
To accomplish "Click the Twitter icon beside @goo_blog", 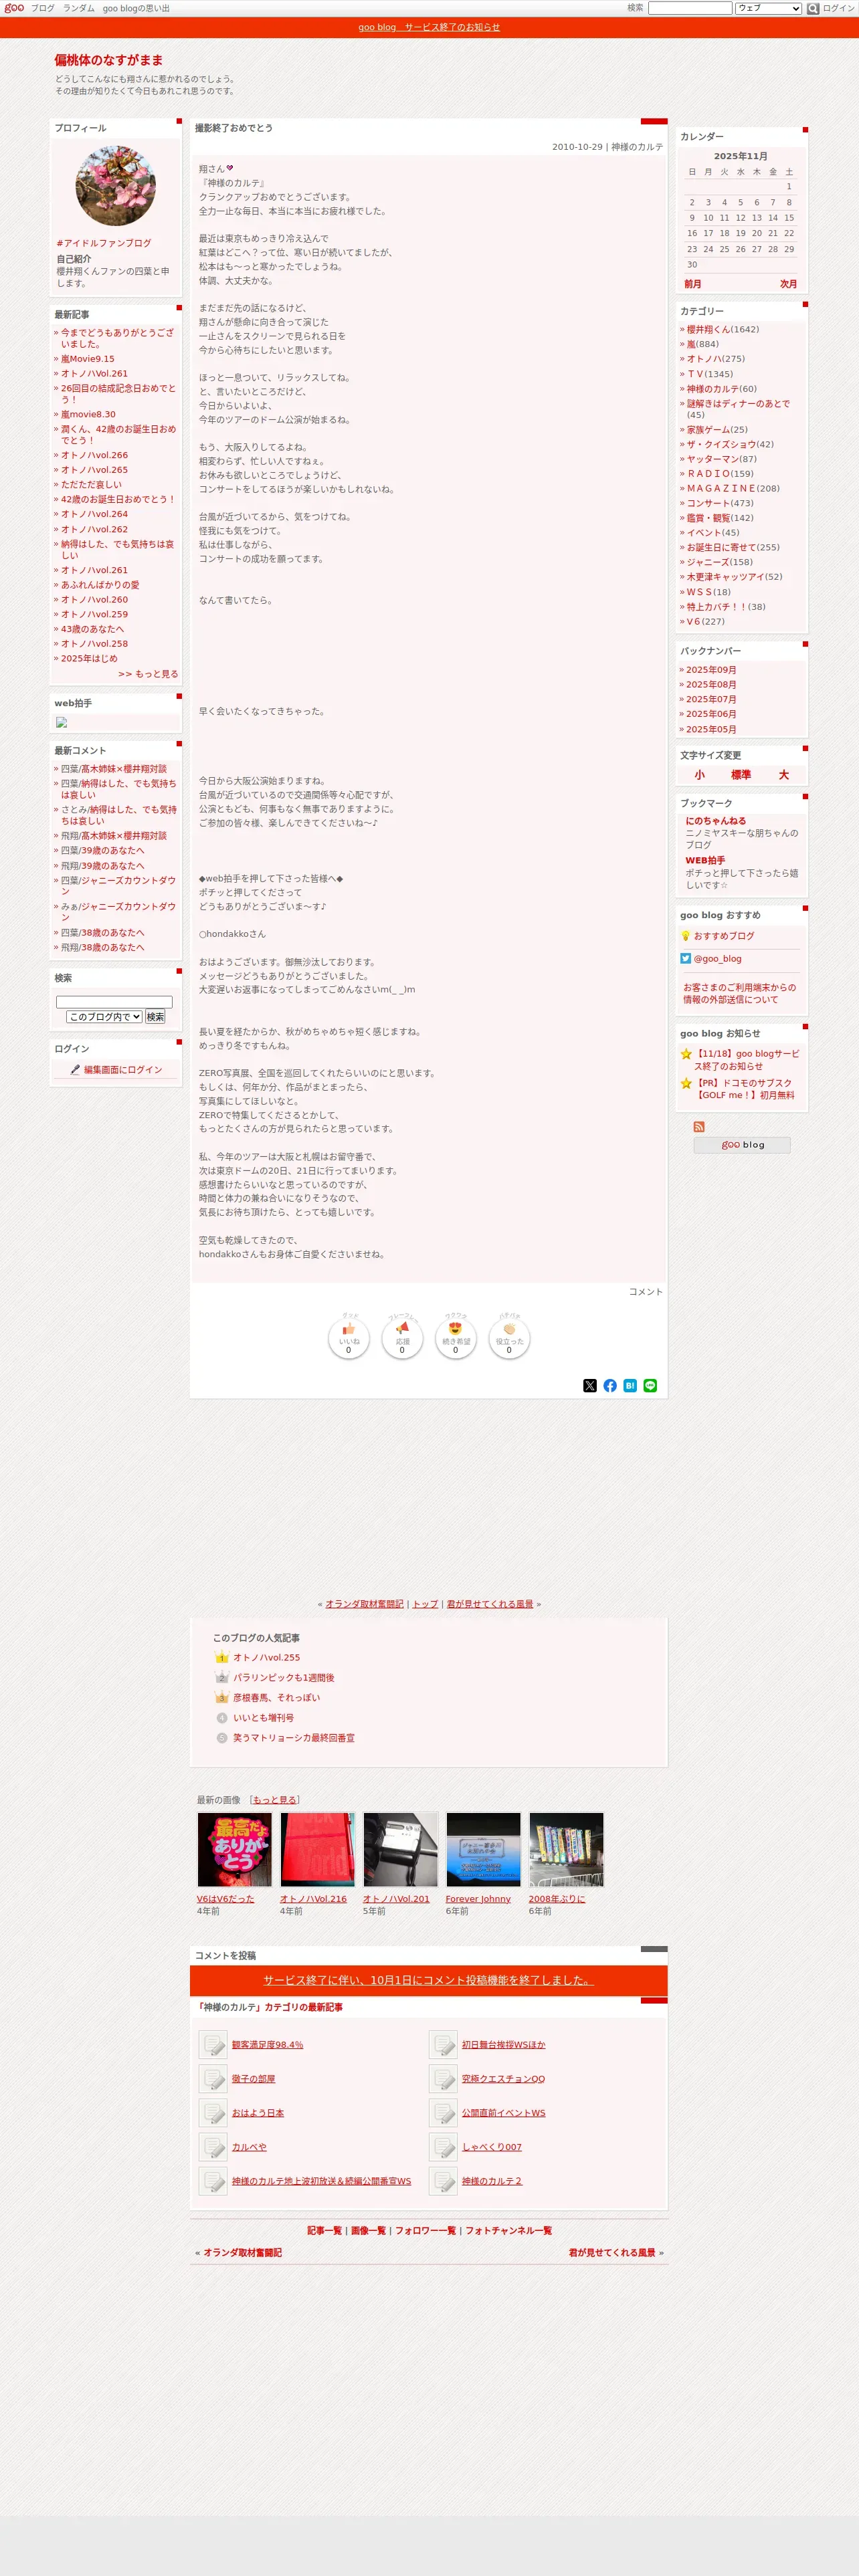I will click(686, 958).
